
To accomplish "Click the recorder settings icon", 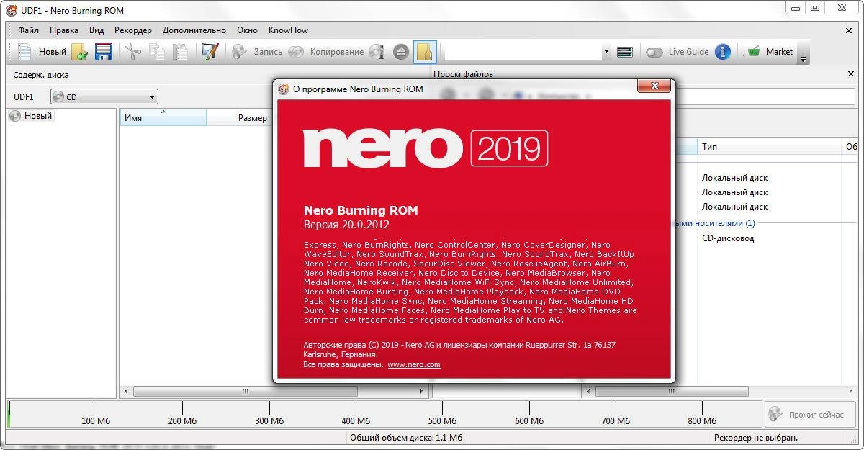I will 624,52.
